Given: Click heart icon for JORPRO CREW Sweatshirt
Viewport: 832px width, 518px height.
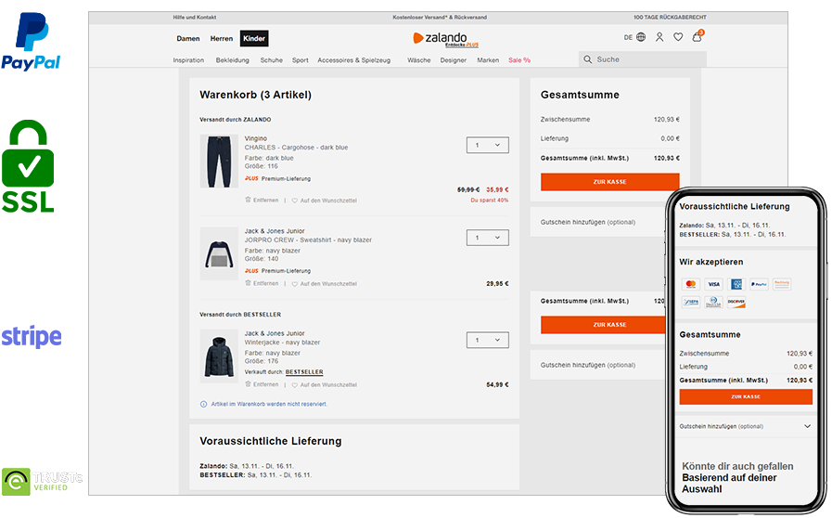Looking at the screenshot, I should click(294, 284).
